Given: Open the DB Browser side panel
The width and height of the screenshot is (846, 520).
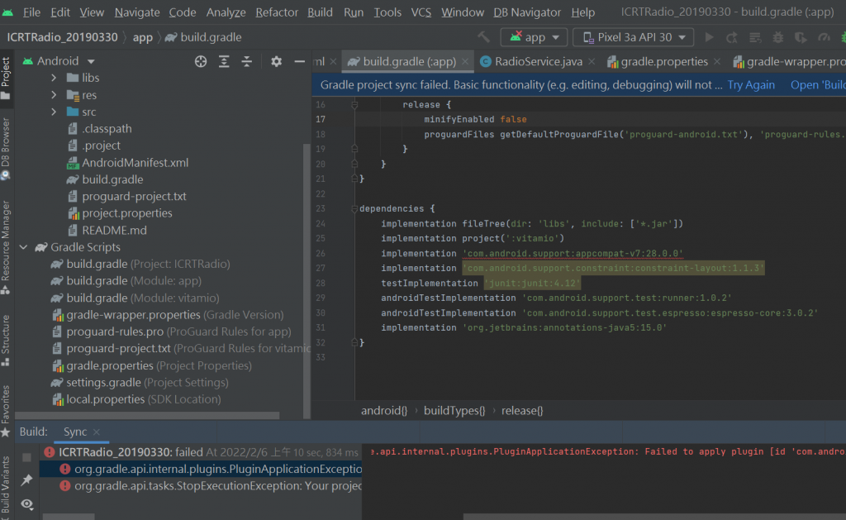Looking at the screenshot, I should point(6,149).
